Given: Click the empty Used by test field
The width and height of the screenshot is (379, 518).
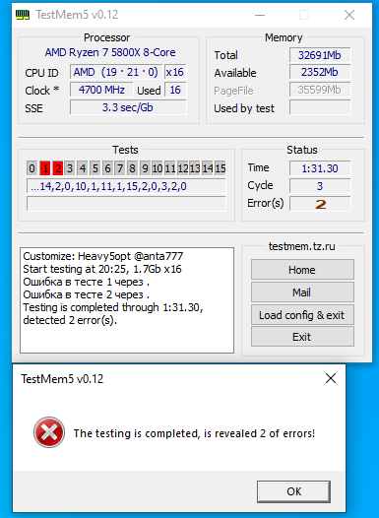Looking at the screenshot, I should coord(320,107).
